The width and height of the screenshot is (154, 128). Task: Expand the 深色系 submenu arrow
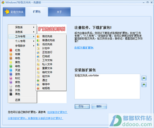coord(34,27)
